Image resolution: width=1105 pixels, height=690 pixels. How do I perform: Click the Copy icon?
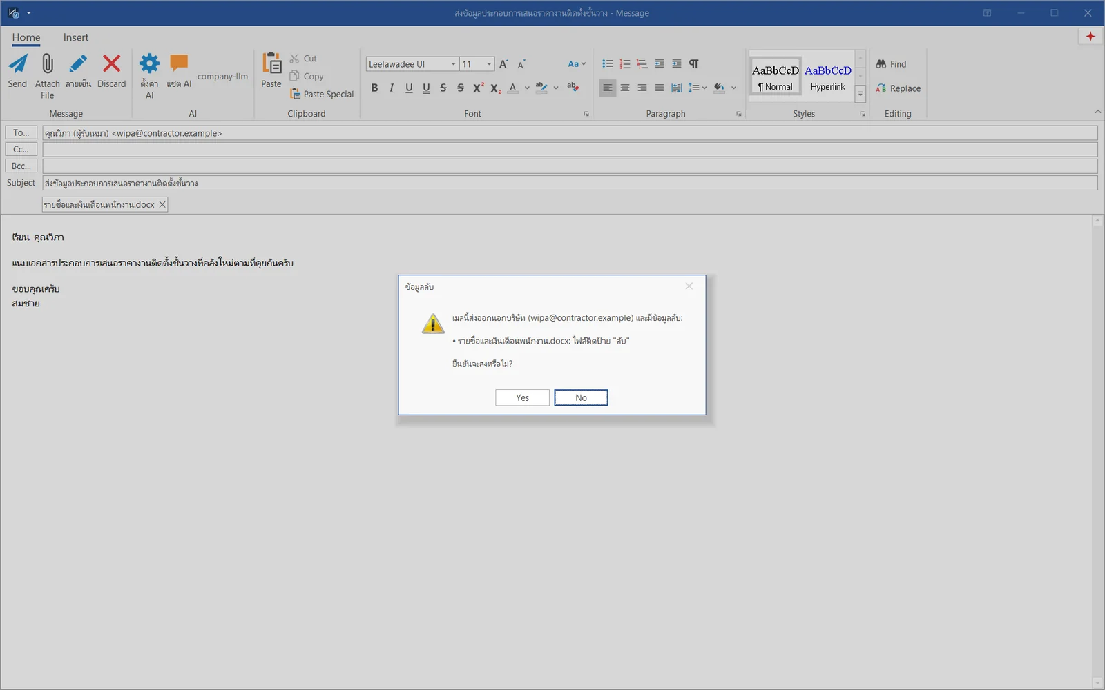click(x=294, y=76)
